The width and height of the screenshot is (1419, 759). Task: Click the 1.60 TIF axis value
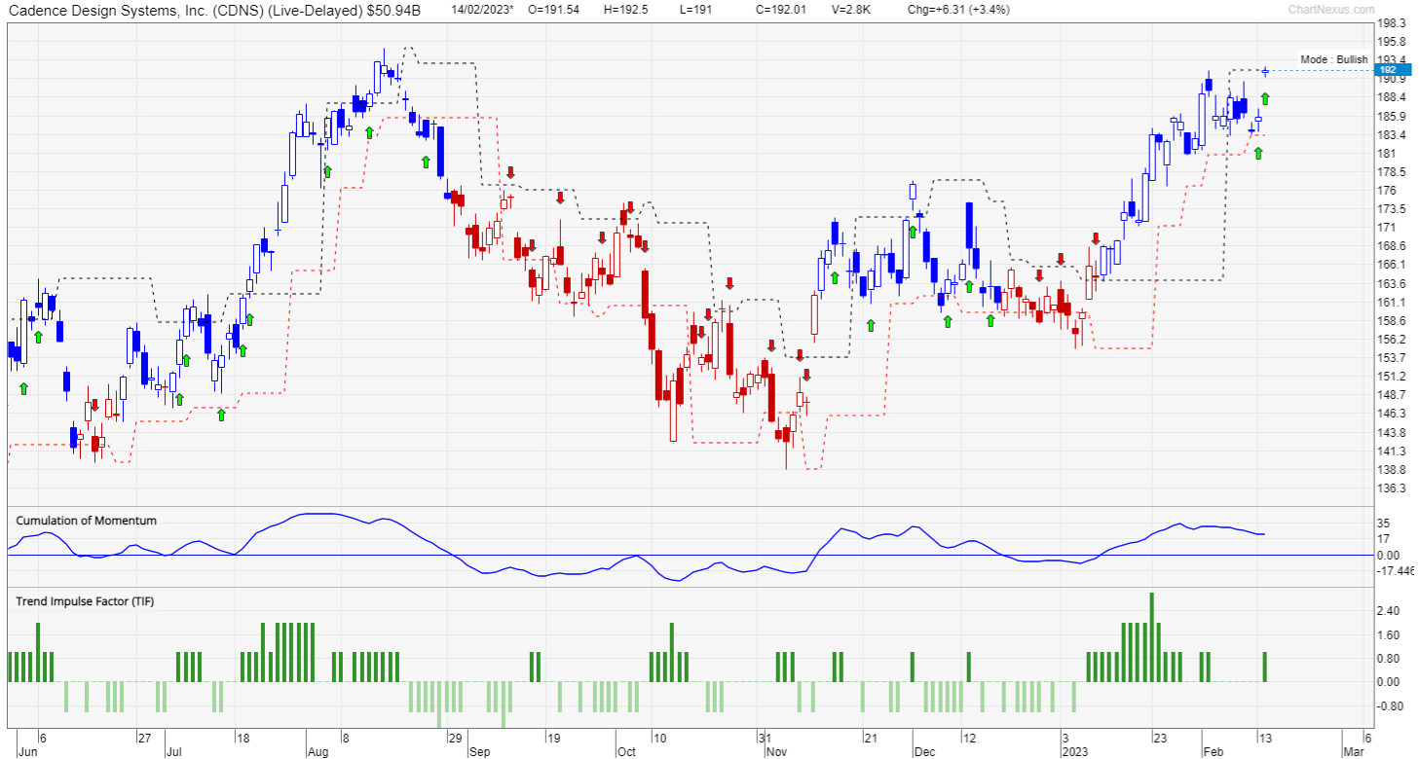pos(1389,635)
